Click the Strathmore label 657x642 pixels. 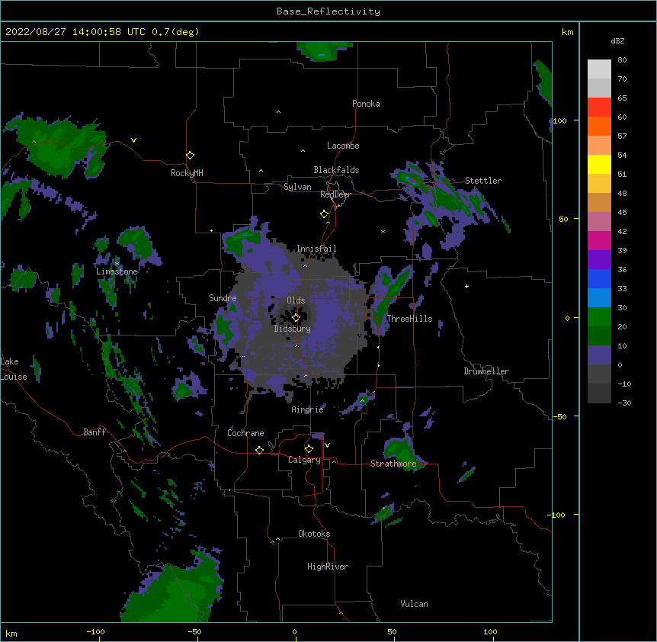[393, 464]
